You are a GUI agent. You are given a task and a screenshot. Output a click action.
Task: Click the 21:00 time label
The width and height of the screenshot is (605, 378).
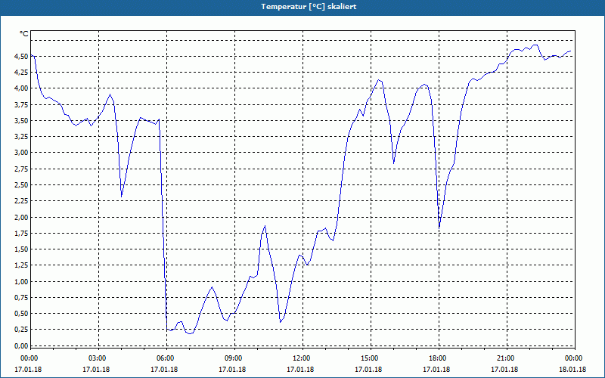tap(504, 358)
